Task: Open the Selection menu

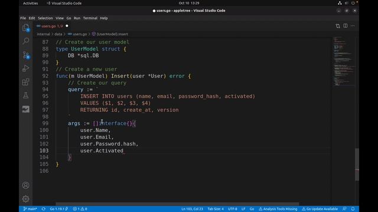Action: [x=45, y=18]
